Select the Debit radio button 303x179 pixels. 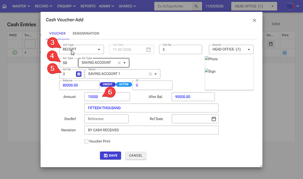(267, 24)
